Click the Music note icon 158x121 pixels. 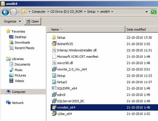pyautogui.click(x=11, y=70)
